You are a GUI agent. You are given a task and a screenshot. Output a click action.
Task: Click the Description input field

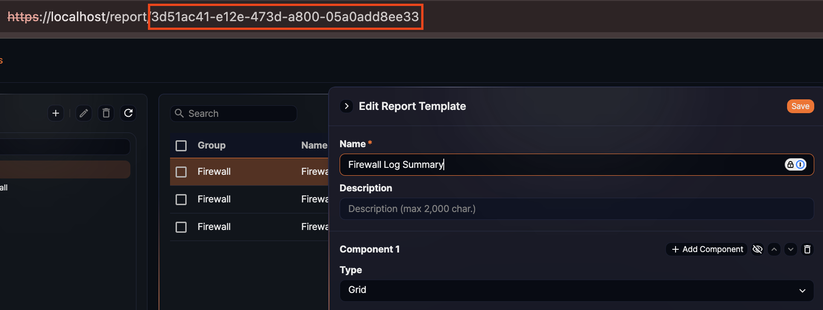pyautogui.click(x=576, y=209)
